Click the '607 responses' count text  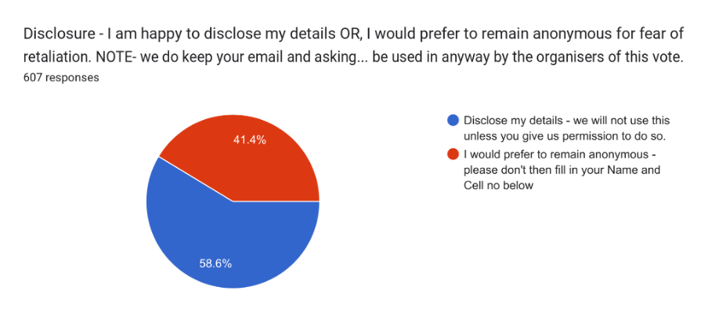point(61,78)
